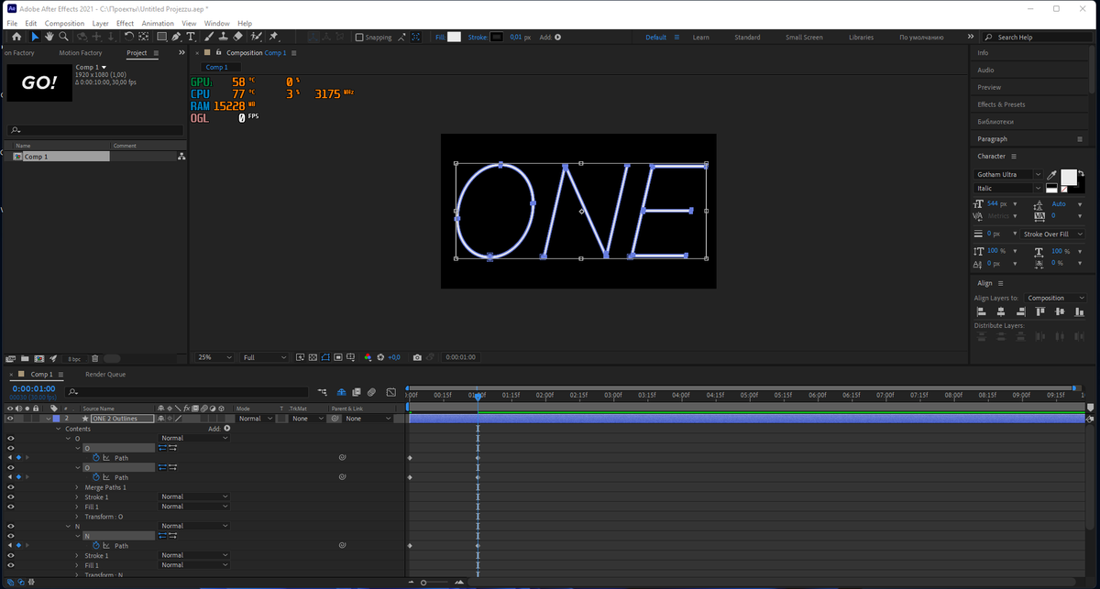Viewport: 1100px width, 589px height.
Task: Open the Gotham Ultra font dropdown
Action: tap(1009, 174)
